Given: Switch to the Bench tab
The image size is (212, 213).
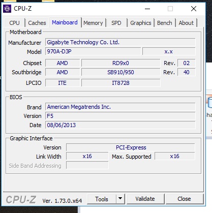Looking at the screenshot, I should pos(165,23).
